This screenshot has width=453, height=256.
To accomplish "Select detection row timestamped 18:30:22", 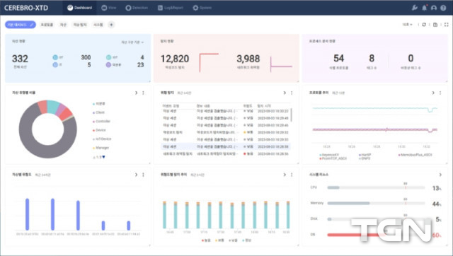I will 225,111.
